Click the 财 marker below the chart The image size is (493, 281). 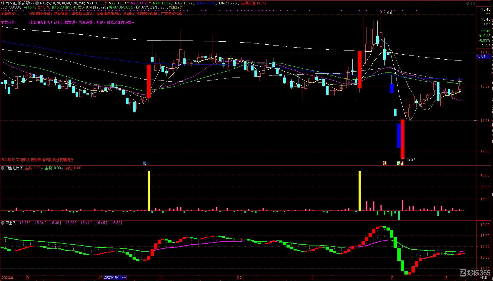[x=144, y=163]
